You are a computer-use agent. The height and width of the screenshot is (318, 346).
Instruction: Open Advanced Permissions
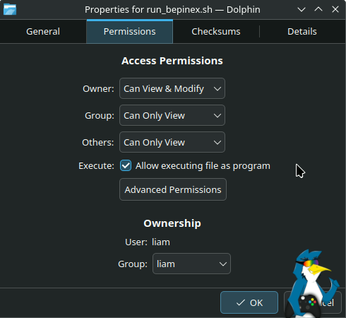(x=173, y=189)
